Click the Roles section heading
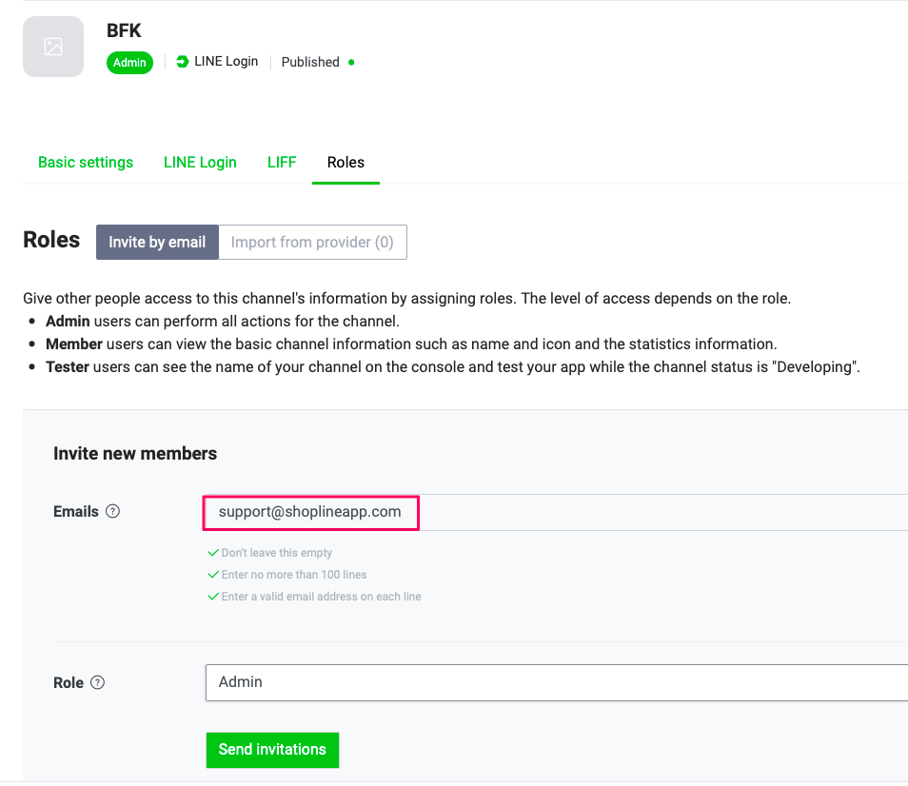The height and width of the screenshot is (786, 908). point(51,240)
